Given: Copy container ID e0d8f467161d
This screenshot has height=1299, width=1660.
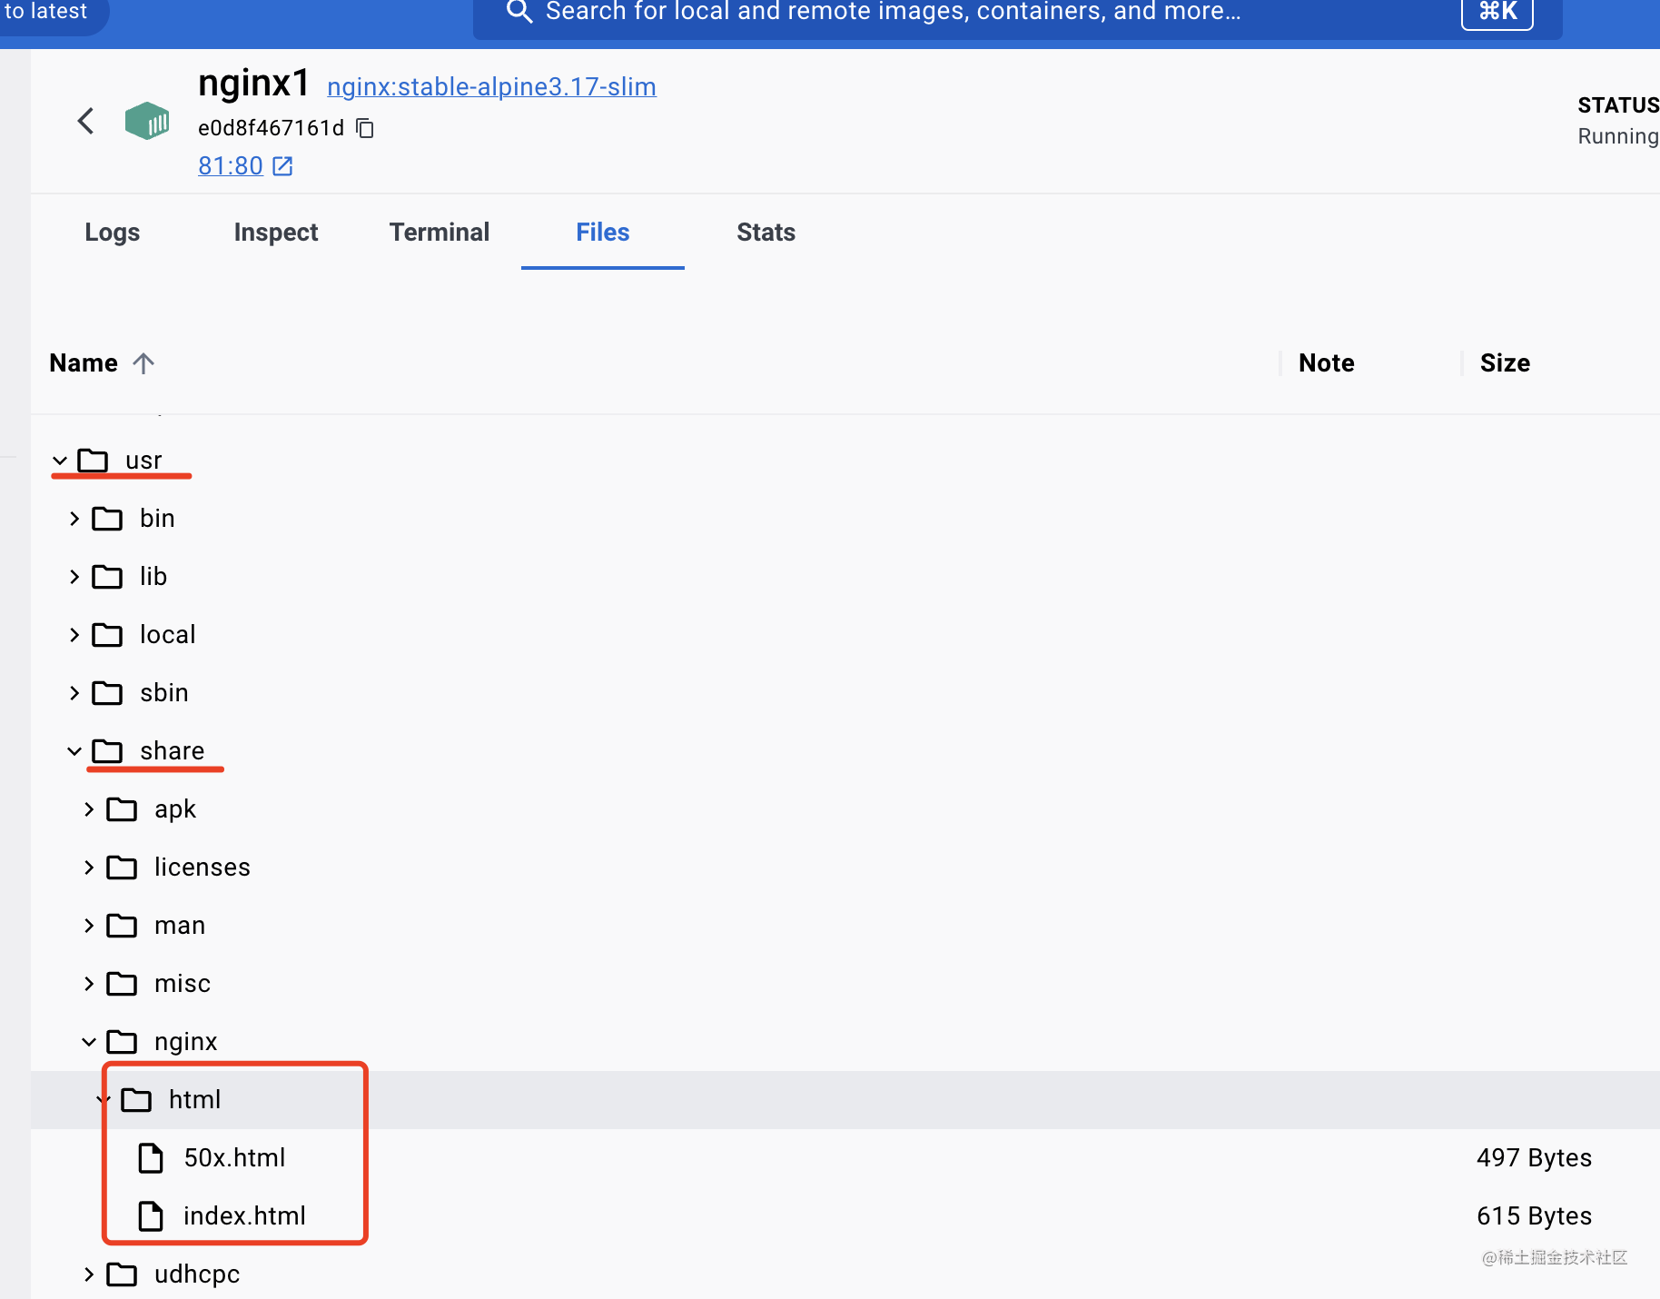Looking at the screenshot, I should coord(365,128).
